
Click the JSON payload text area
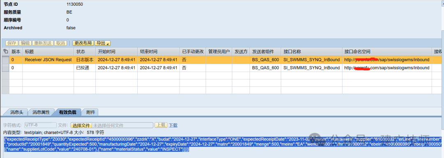coord(222,144)
